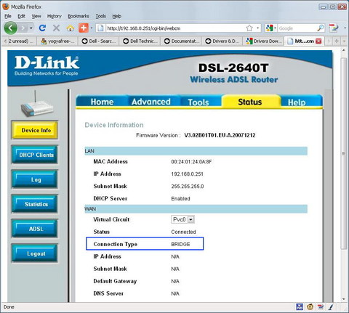Screen dimensions: 349x313
Task: Select the LAN IP 192.168.0.251 value
Action: pos(187,174)
